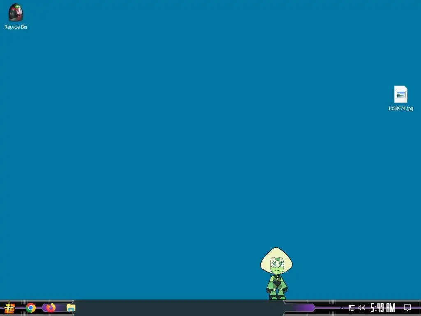
Task: Click the 'Recycle Bin' name label
Action: pyautogui.click(x=16, y=27)
